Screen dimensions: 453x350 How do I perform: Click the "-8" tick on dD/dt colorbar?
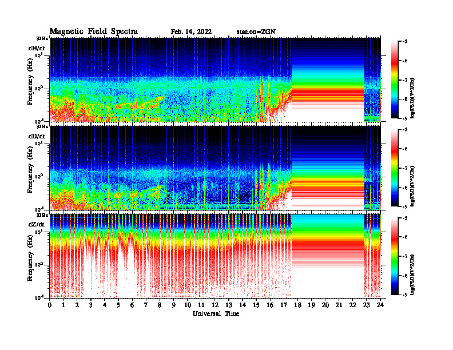pos(404,188)
